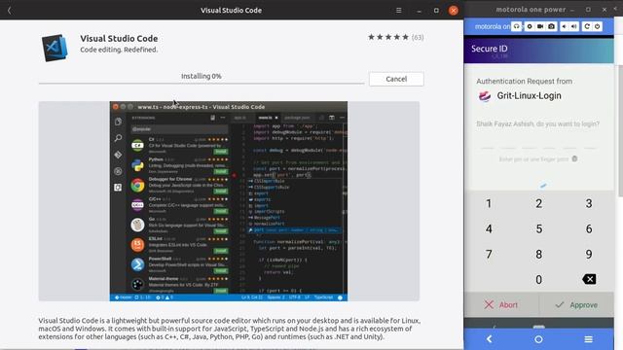Viewport: 623px width, 350px height.
Task: Start video recording in motorola toolbar
Action: [540, 26]
